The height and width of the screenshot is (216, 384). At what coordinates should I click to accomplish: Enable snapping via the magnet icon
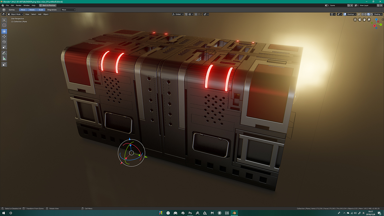pos(186,14)
